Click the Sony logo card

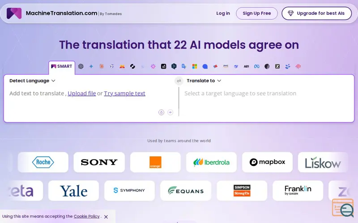(99, 162)
